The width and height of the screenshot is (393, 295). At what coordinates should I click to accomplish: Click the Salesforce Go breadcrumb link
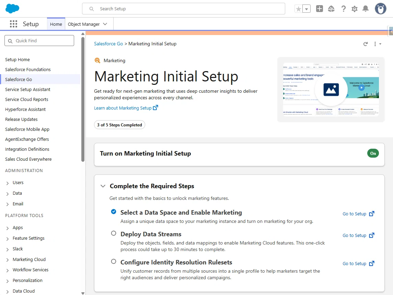click(x=108, y=44)
